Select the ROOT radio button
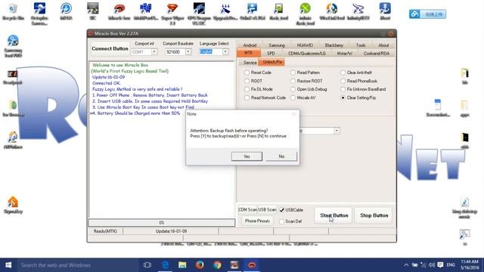The image size is (484, 272). click(247, 81)
